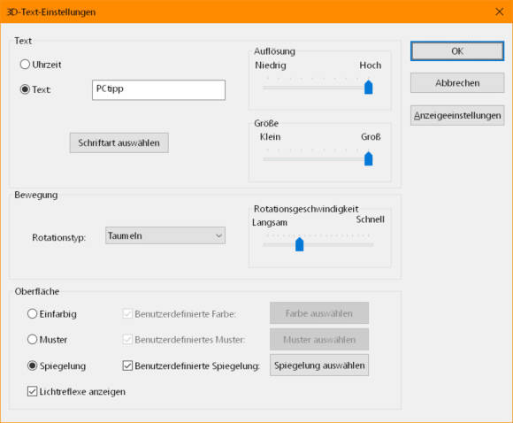Toggle Lichtreflexe anzeigen checkbox

32,391
